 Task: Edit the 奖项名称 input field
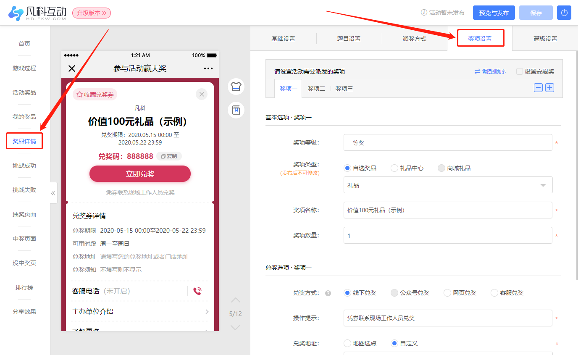tap(448, 210)
